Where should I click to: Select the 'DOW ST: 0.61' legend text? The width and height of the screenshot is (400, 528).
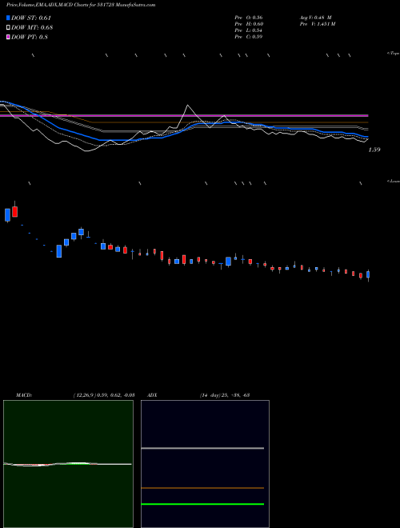pyautogui.click(x=31, y=18)
